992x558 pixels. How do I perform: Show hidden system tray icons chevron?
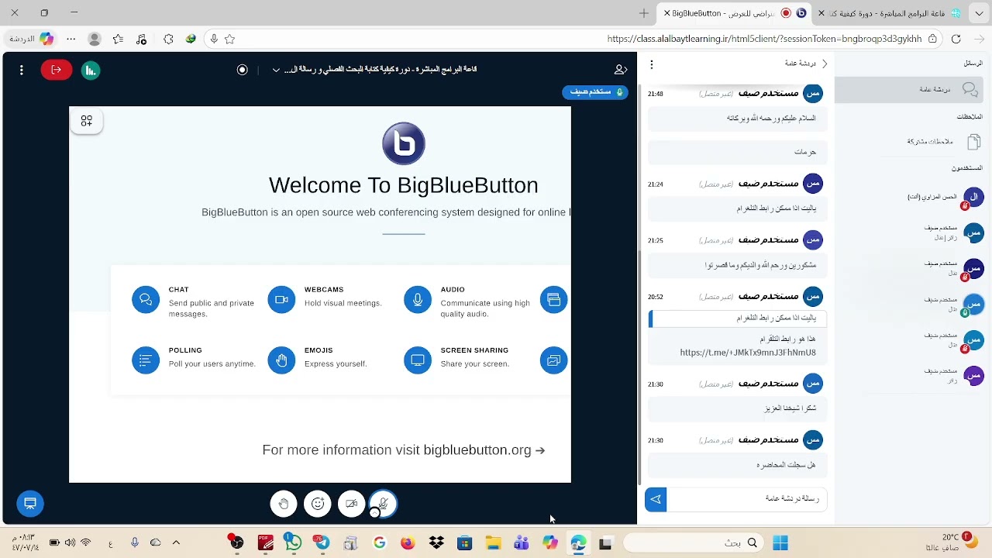(x=176, y=543)
